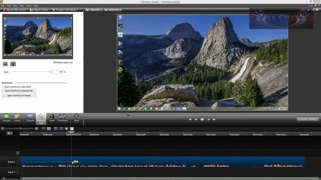Screen dimensions: 321x180
Task: Expand Record the screen dropdown arrow
Action: 28,10
